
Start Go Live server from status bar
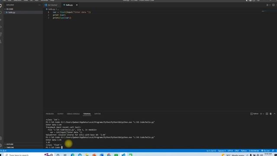pos(265,151)
